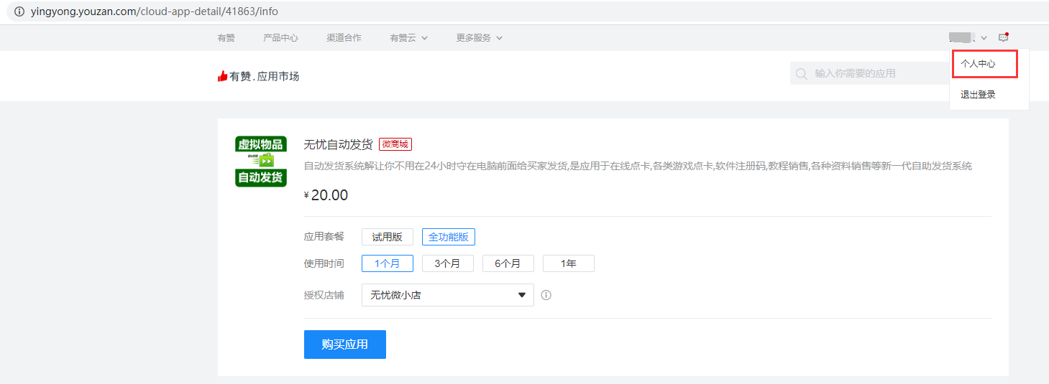Choose the 3个月 usage duration
The height and width of the screenshot is (384, 1049).
448,263
